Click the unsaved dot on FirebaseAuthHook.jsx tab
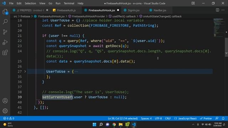228x128 pixels. pos(118,10)
